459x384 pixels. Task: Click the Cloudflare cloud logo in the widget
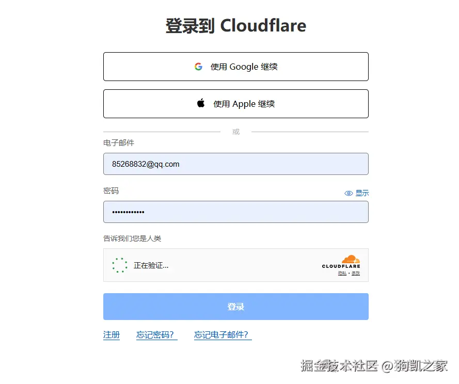350,260
